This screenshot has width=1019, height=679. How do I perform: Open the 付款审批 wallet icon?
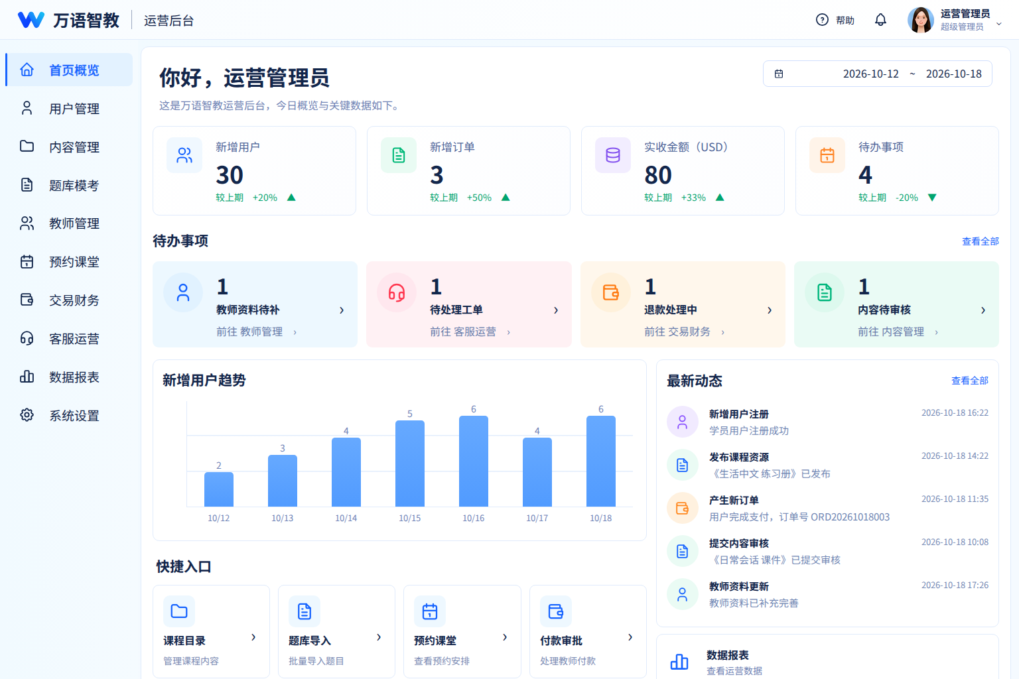pyautogui.click(x=556, y=611)
